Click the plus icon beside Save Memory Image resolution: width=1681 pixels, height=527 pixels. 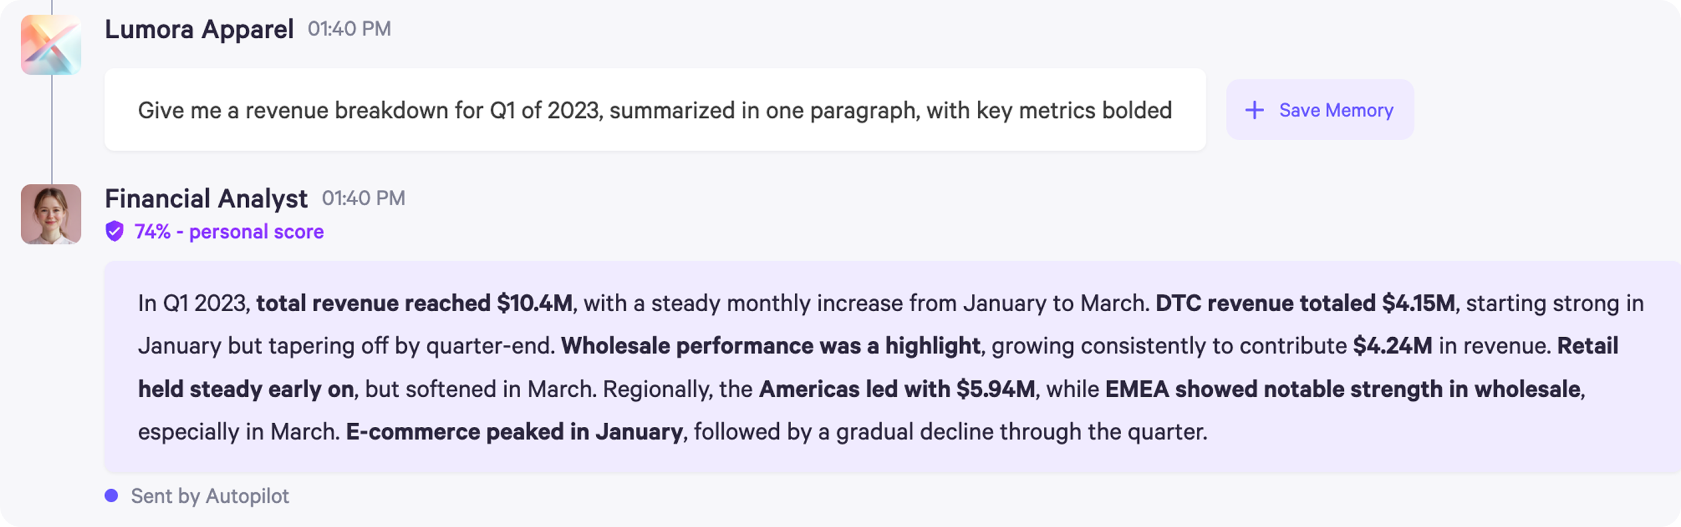[x=1254, y=110]
